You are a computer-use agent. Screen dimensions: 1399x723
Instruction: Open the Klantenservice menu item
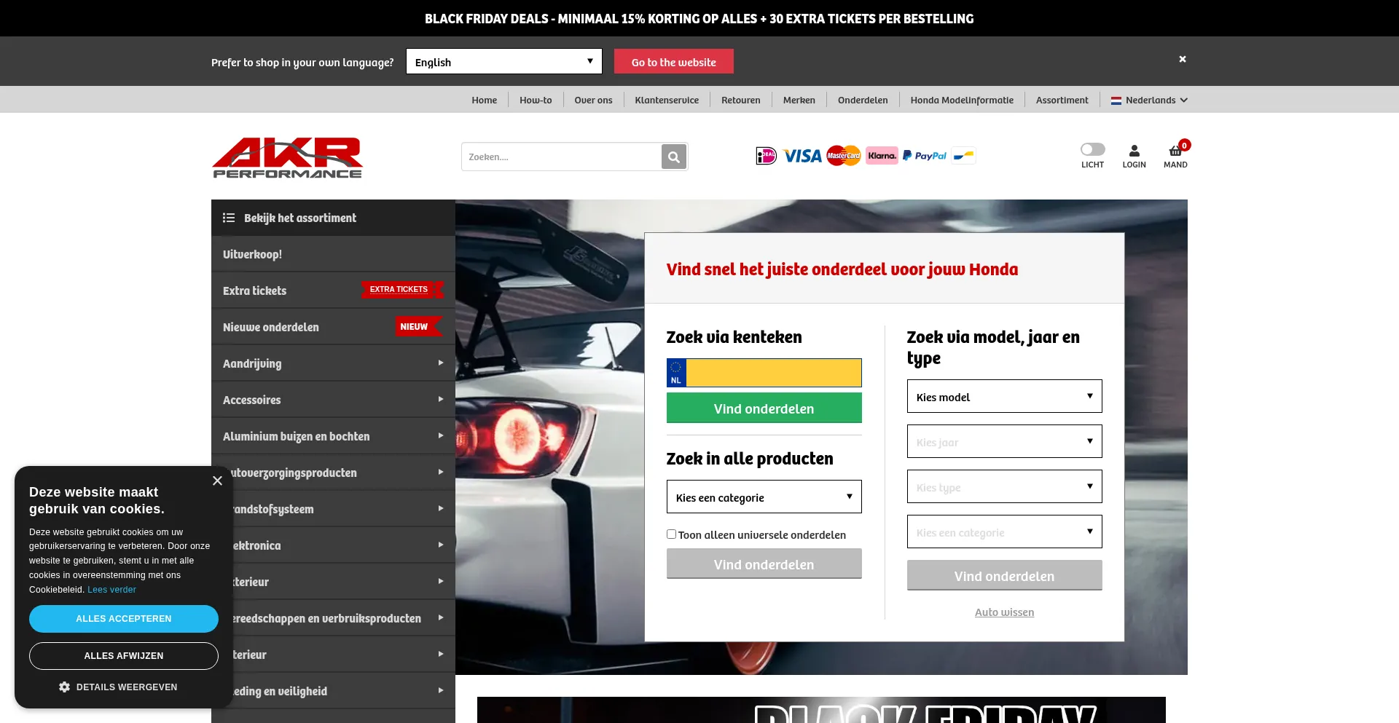point(666,100)
